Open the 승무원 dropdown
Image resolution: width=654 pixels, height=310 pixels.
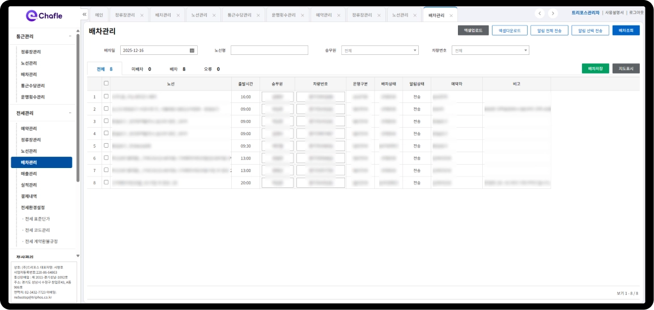pos(380,50)
